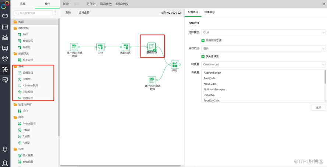
Task: Toggle the 缺失值填充 checkbox
Action: (203, 56)
